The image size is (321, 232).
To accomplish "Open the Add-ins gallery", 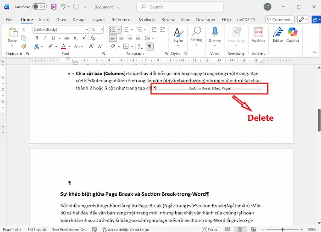I will point(259,35).
